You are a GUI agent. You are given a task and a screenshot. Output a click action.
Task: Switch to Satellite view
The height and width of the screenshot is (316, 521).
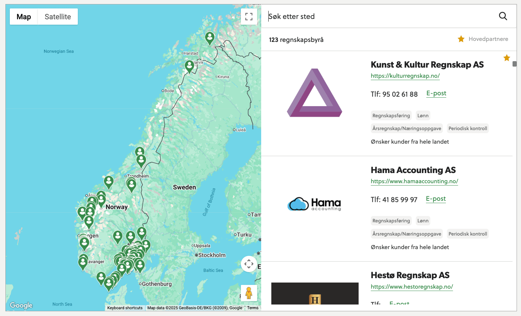tap(58, 17)
